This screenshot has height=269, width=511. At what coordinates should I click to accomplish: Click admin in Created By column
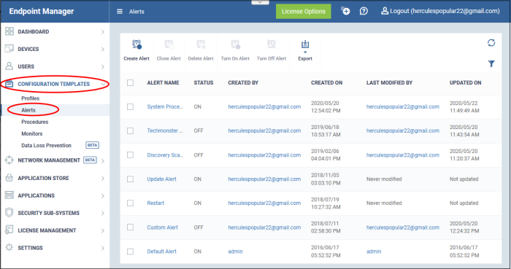pyautogui.click(x=235, y=252)
